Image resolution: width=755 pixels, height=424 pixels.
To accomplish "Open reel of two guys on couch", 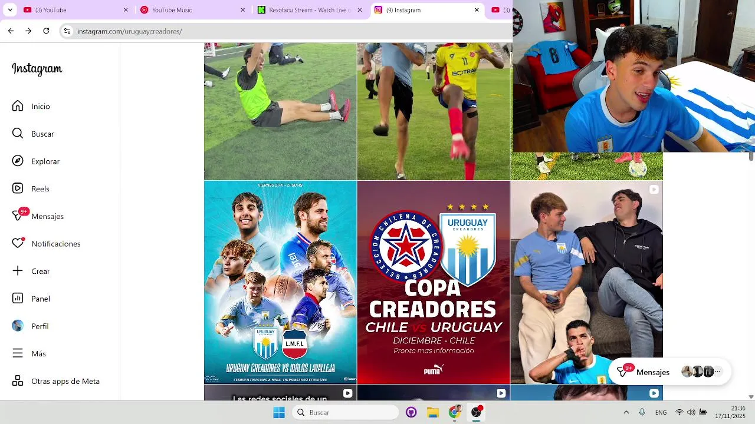I will point(586,282).
